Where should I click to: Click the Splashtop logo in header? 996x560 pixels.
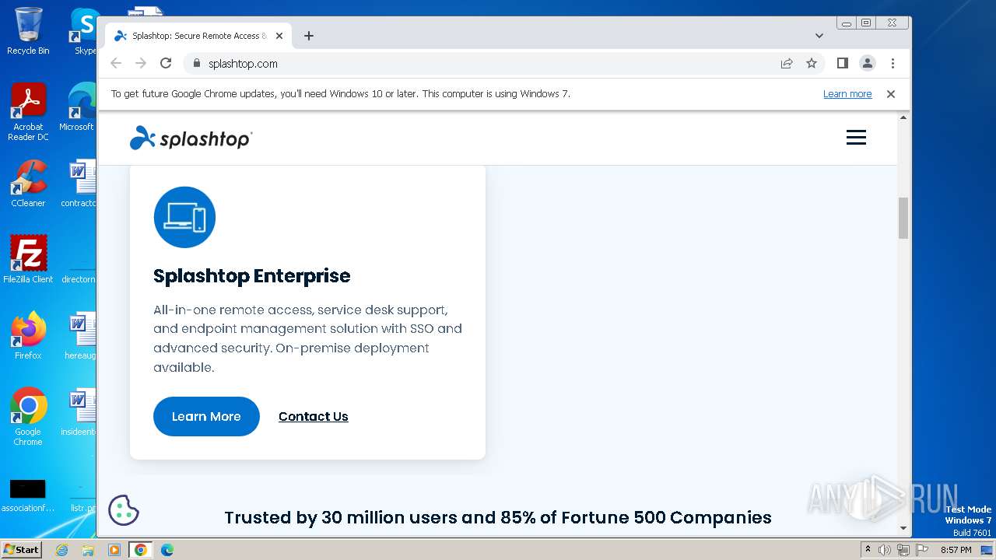point(191,138)
